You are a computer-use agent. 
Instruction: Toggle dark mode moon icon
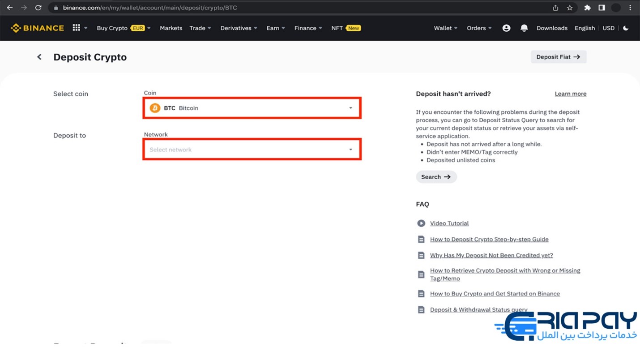click(x=626, y=28)
